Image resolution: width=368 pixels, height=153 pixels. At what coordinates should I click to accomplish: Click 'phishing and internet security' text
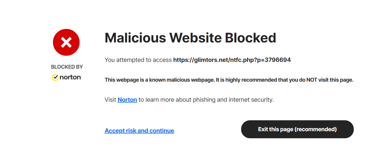(x=233, y=100)
